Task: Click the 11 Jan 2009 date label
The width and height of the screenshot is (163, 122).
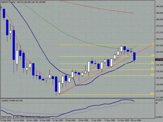Action: point(58,120)
